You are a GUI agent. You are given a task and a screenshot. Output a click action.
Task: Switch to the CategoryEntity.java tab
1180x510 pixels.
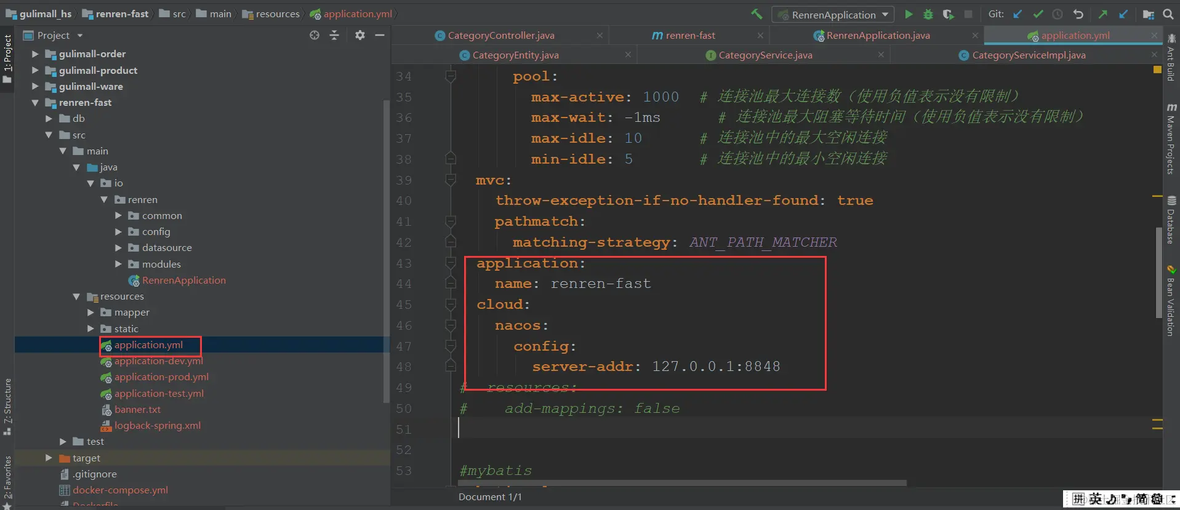[509, 55]
